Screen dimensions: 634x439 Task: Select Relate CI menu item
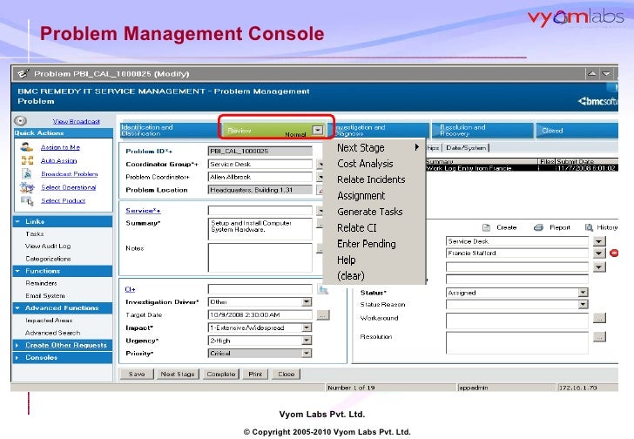coord(374,228)
